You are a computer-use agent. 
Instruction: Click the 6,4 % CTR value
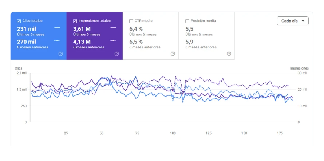click(x=136, y=29)
